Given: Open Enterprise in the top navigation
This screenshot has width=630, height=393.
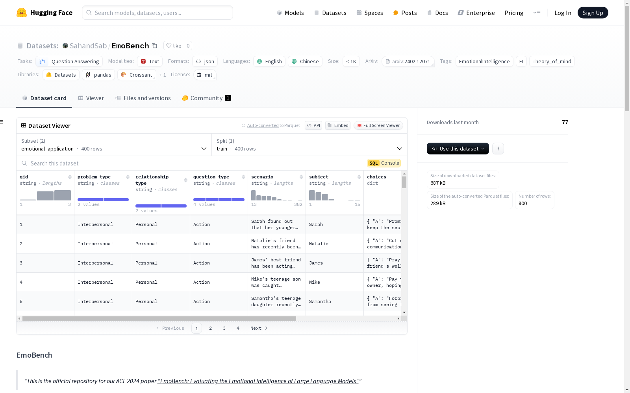Looking at the screenshot, I should click(476, 13).
